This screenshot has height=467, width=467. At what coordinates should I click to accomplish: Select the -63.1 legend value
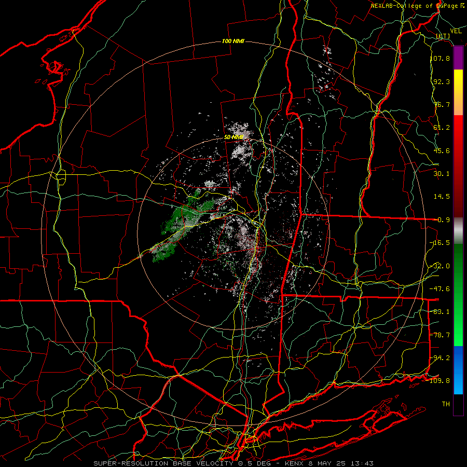(439, 312)
